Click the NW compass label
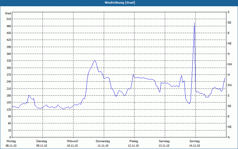Image resolution: width=238 pixels, height=149 pixels. click(x=230, y=64)
